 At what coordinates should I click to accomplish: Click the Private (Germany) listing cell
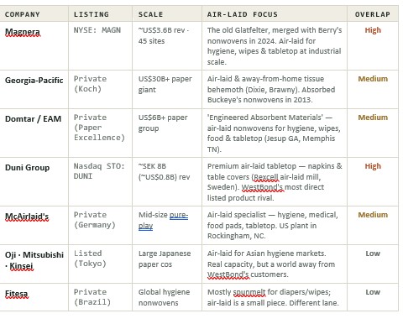pos(100,226)
